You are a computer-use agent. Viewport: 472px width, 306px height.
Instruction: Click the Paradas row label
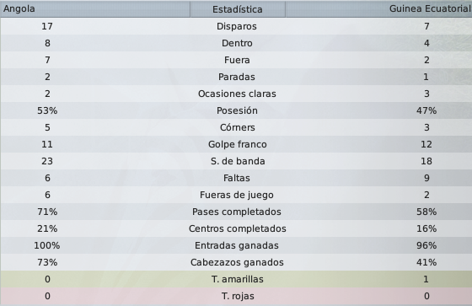pos(237,77)
